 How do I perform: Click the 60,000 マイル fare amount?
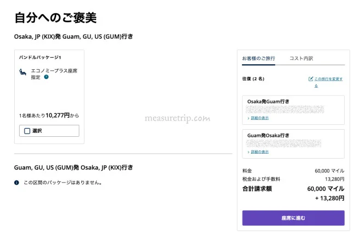click(329, 171)
